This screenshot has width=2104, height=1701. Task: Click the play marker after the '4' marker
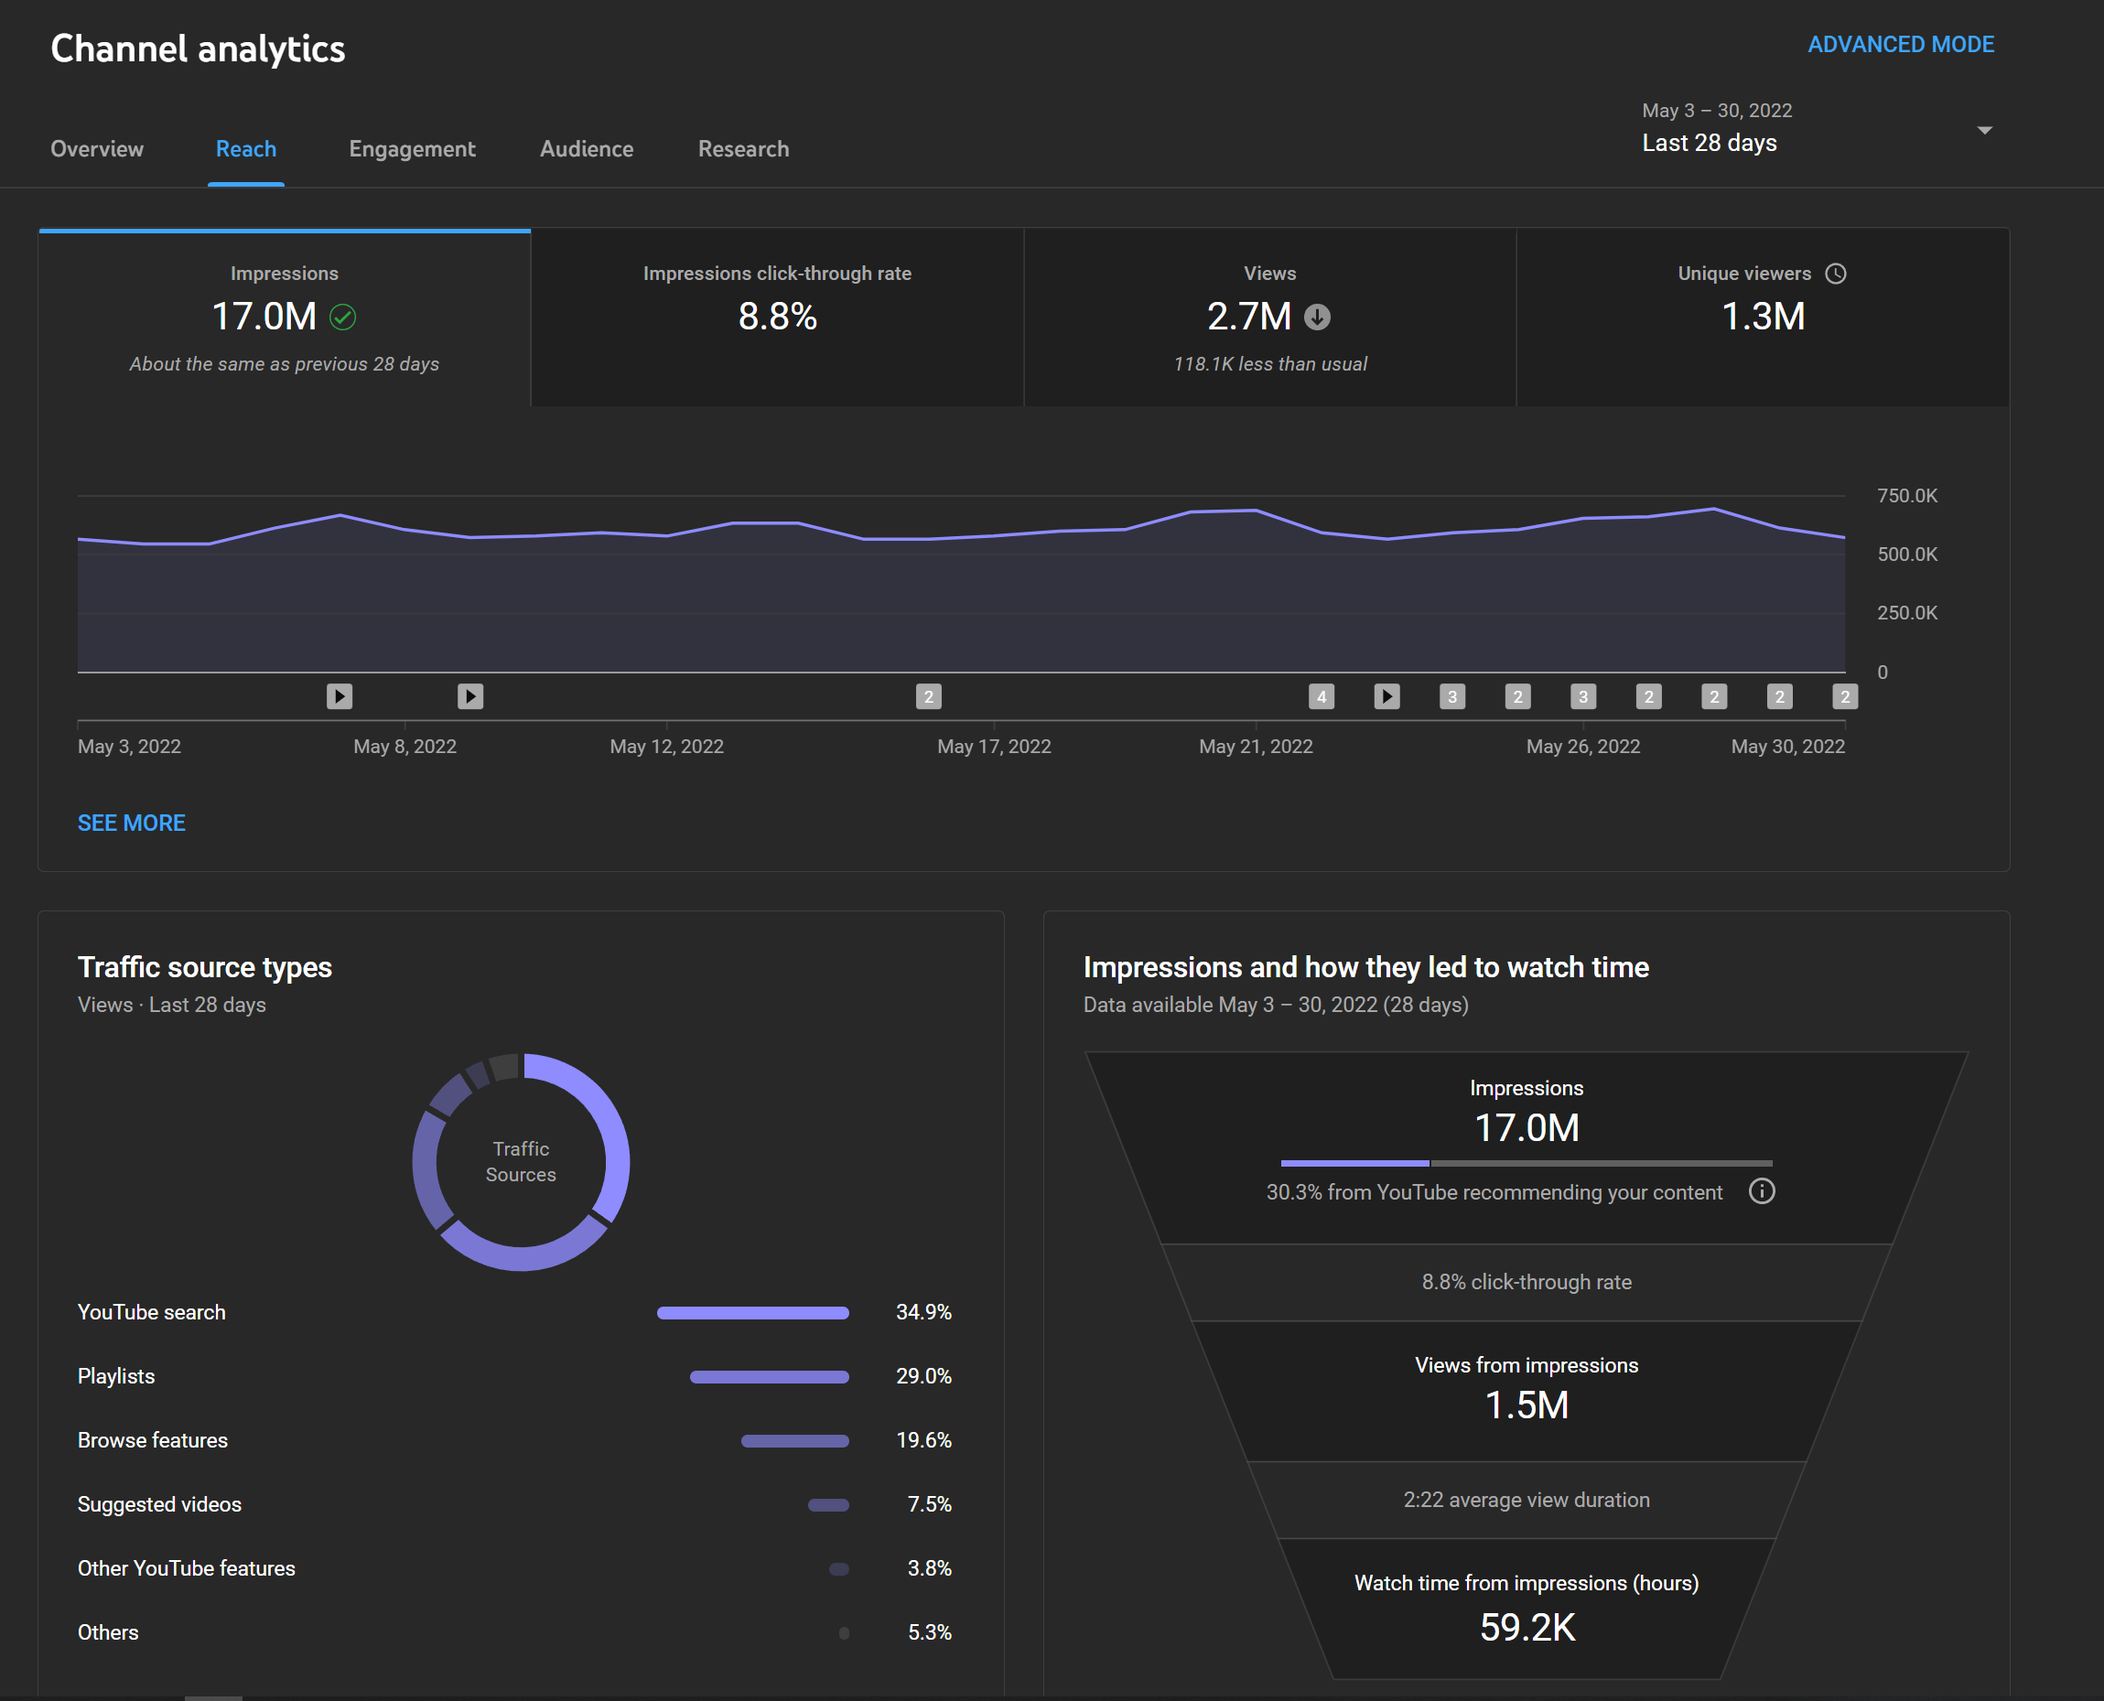pyautogui.click(x=1386, y=696)
